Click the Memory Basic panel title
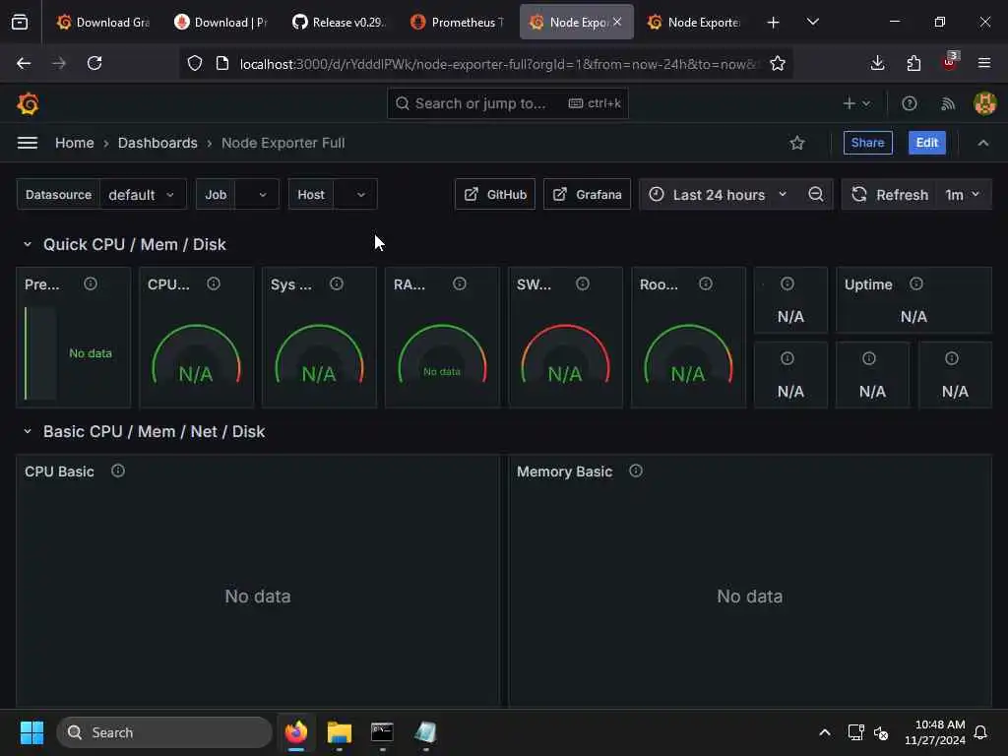1008x756 pixels. tap(564, 472)
